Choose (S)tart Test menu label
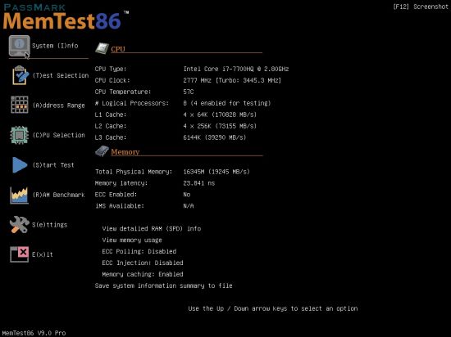The height and width of the screenshot is (337, 451). (x=53, y=165)
